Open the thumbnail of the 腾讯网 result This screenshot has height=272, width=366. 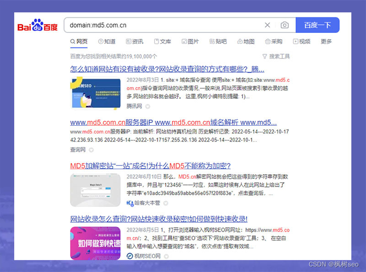[96, 93]
